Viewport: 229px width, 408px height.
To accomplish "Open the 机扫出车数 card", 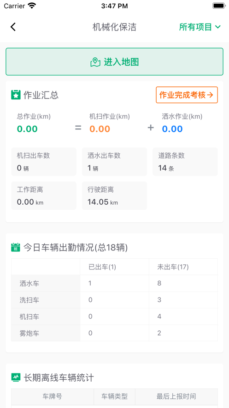I will click(44, 162).
